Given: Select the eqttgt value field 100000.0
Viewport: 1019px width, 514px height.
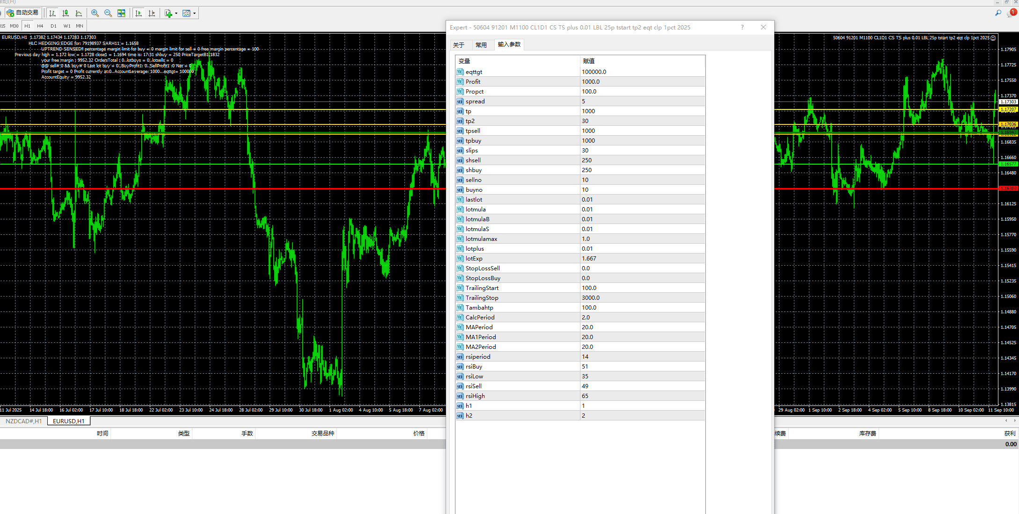Looking at the screenshot, I should tap(642, 72).
